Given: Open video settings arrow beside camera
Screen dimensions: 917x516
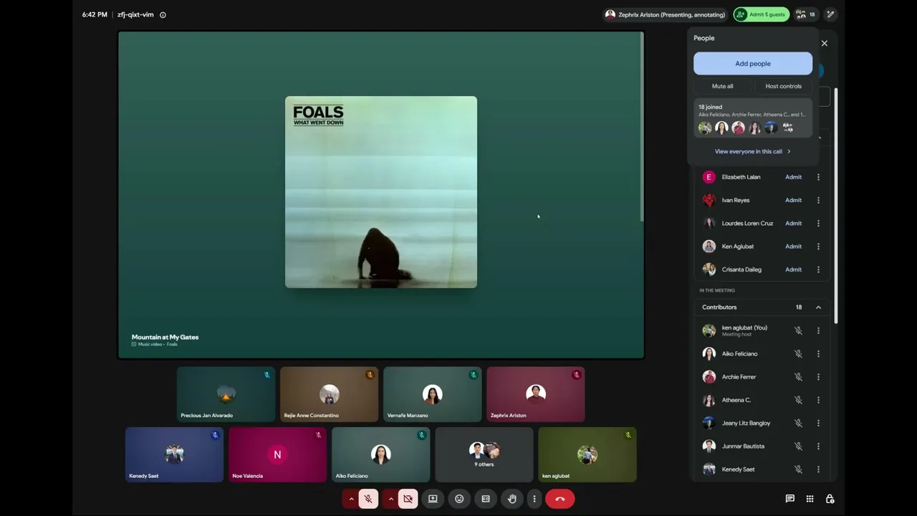Looking at the screenshot, I should (x=390, y=499).
